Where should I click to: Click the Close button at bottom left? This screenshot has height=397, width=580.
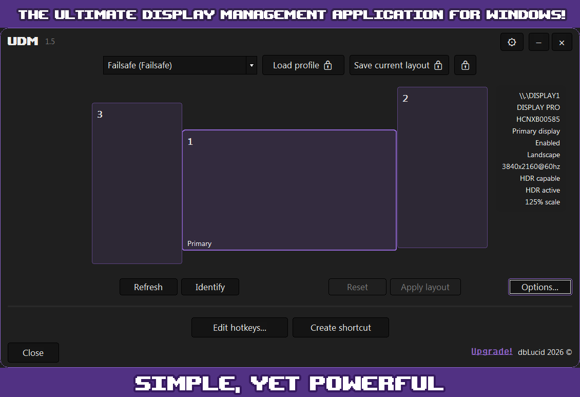pyautogui.click(x=33, y=353)
